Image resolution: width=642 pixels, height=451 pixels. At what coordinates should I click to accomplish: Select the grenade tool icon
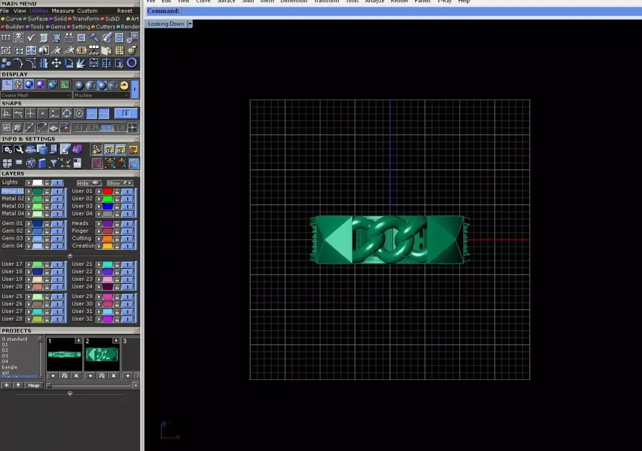(132, 50)
